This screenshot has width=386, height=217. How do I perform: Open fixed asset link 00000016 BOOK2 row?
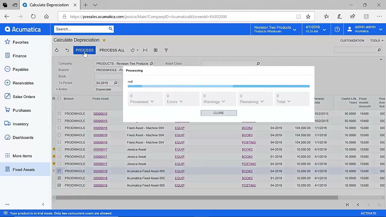pos(100,128)
